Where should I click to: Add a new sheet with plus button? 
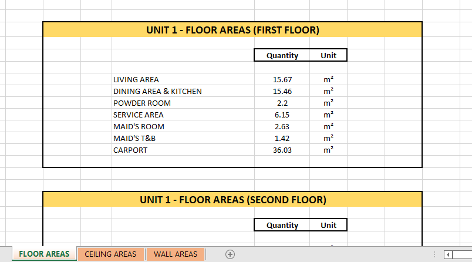click(230, 254)
